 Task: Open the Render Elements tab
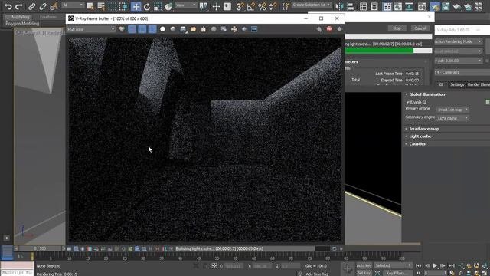coord(479,84)
